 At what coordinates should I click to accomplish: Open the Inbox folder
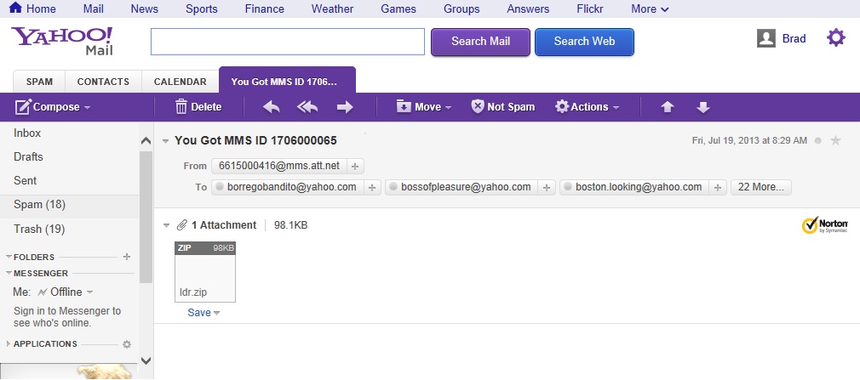coord(27,133)
